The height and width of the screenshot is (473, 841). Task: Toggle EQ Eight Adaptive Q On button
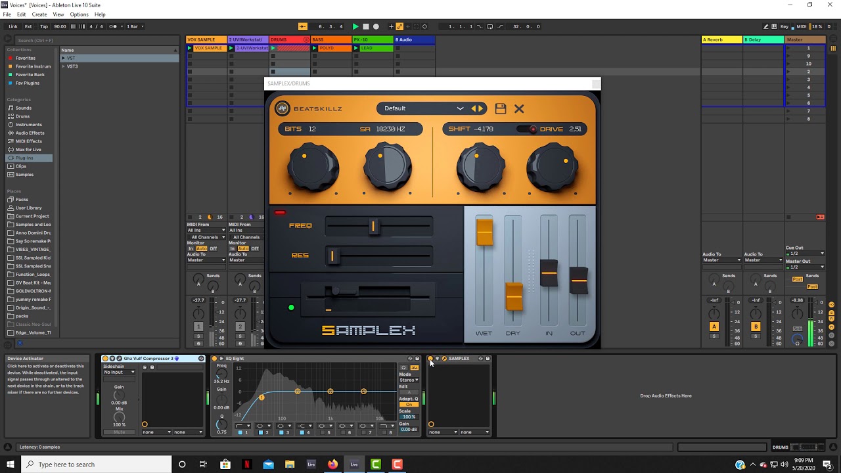pos(409,405)
